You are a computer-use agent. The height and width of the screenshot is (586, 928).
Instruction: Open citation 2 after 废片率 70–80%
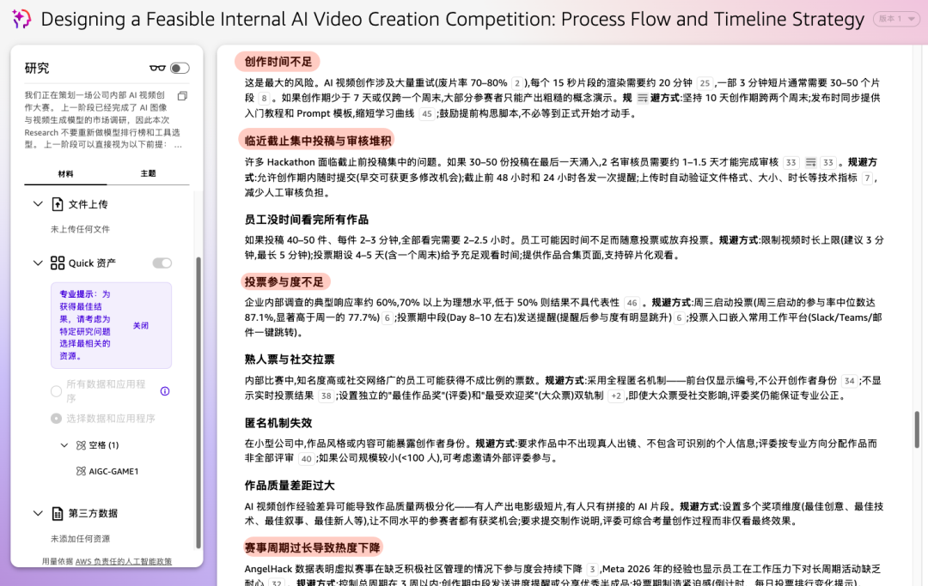tap(517, 83)
